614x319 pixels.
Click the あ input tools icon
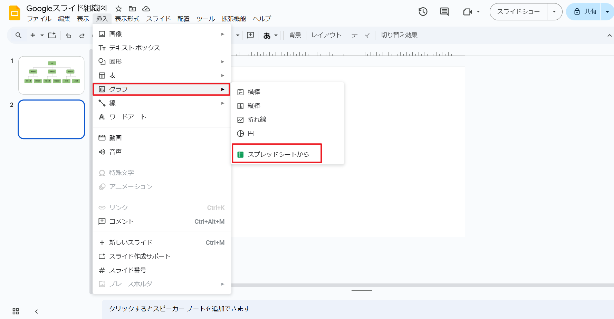point(267,35)
